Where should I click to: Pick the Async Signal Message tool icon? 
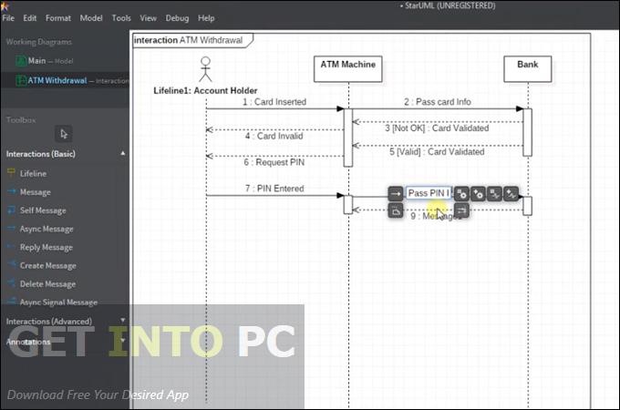click(x=11, y=301)
